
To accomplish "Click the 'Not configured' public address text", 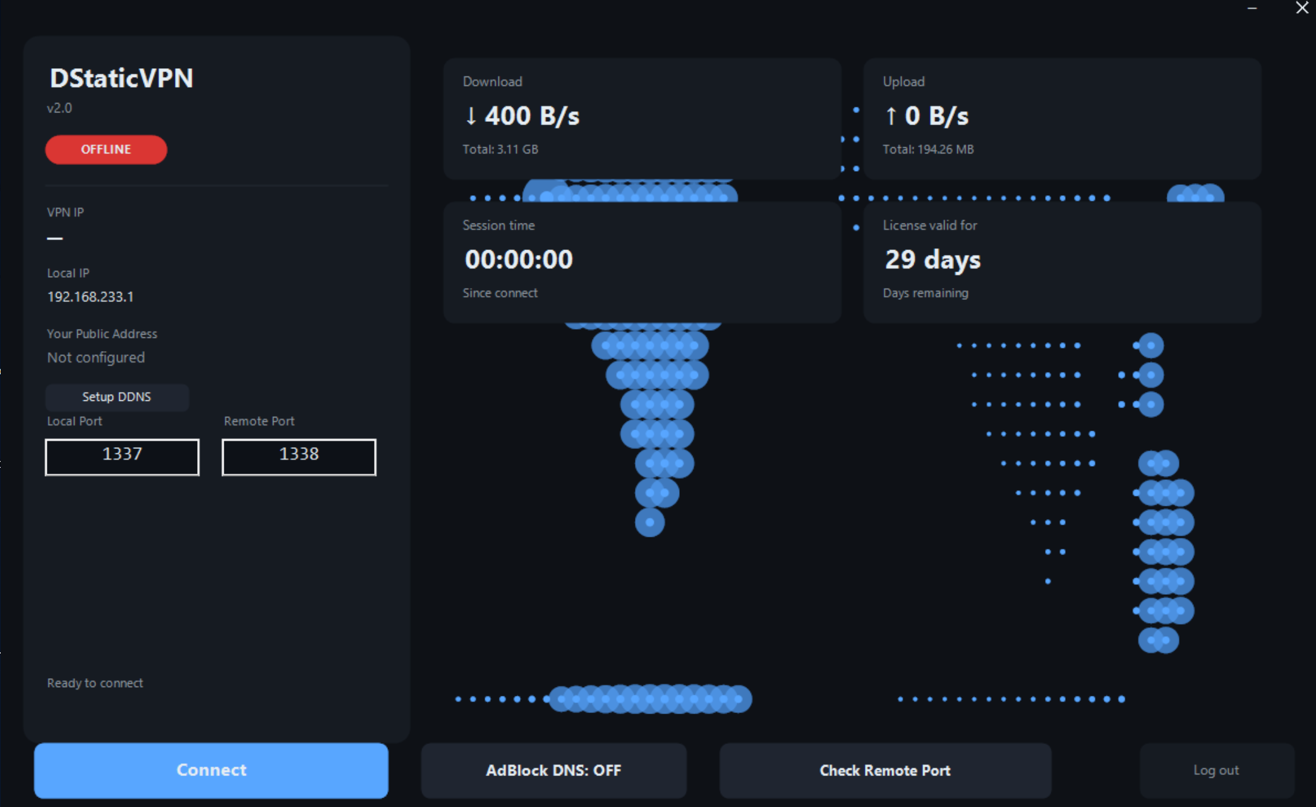I will click(96, 357).
